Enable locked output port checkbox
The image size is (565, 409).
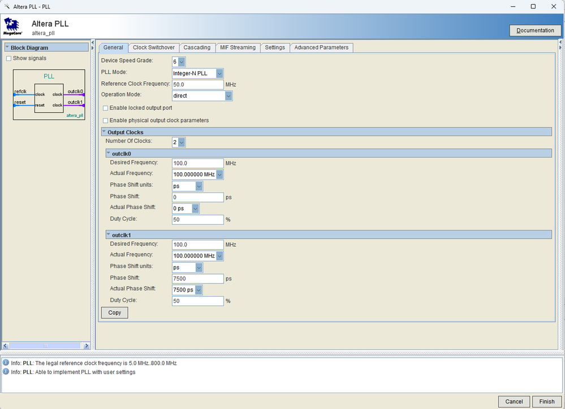coord(105,108)
